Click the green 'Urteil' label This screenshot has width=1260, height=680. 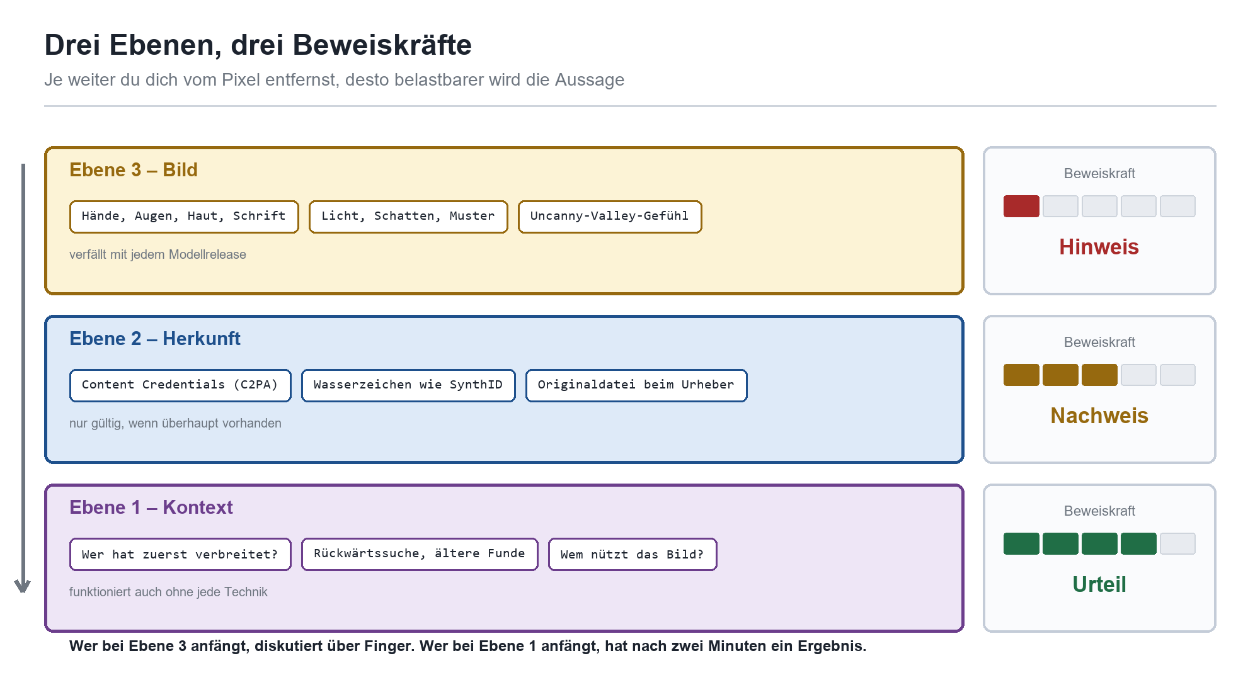pos(1099,584)
